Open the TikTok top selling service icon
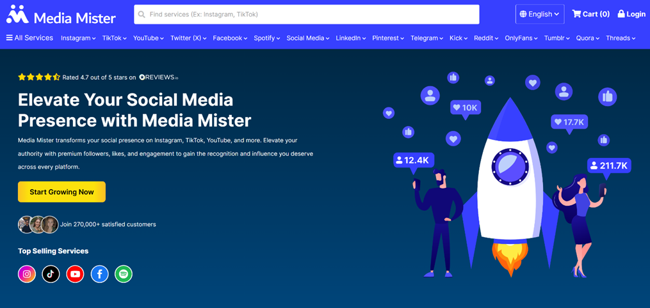Screen dimensions: 650x308 point(51,274)
